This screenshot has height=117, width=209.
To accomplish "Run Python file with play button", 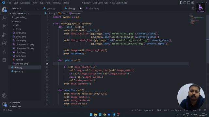I will (x=193, y=8).
